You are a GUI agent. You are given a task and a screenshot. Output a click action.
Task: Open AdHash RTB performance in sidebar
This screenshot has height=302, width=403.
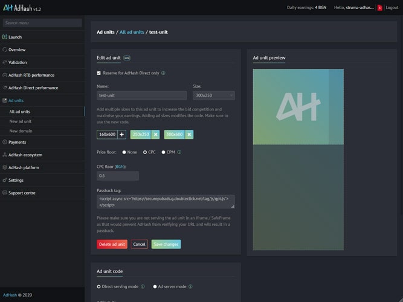click(x=31, y=75)
